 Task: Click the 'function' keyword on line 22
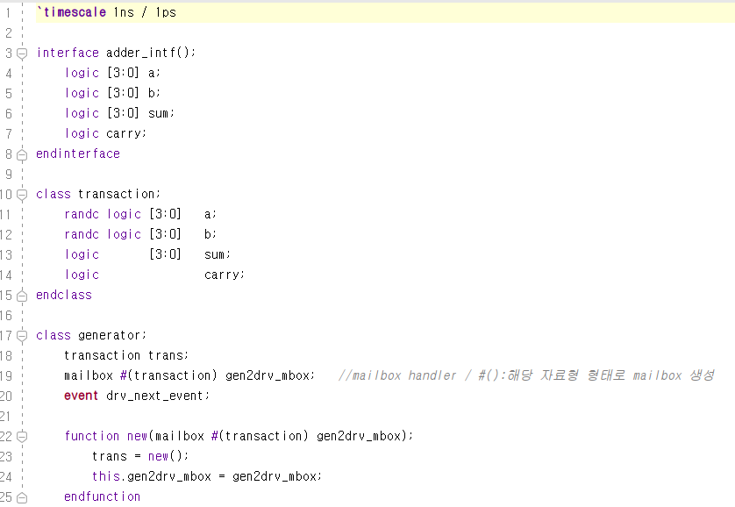click(x=92, y=436)
